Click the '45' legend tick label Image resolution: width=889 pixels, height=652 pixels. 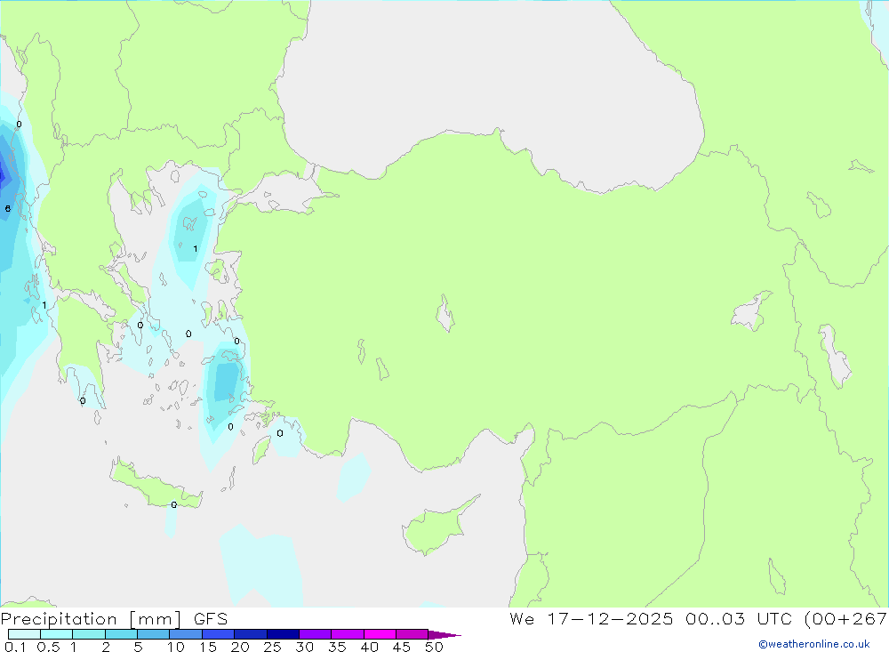(x=402, y=647)
